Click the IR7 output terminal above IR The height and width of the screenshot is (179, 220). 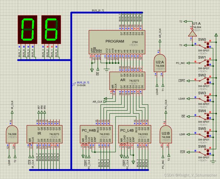(39, 112)
